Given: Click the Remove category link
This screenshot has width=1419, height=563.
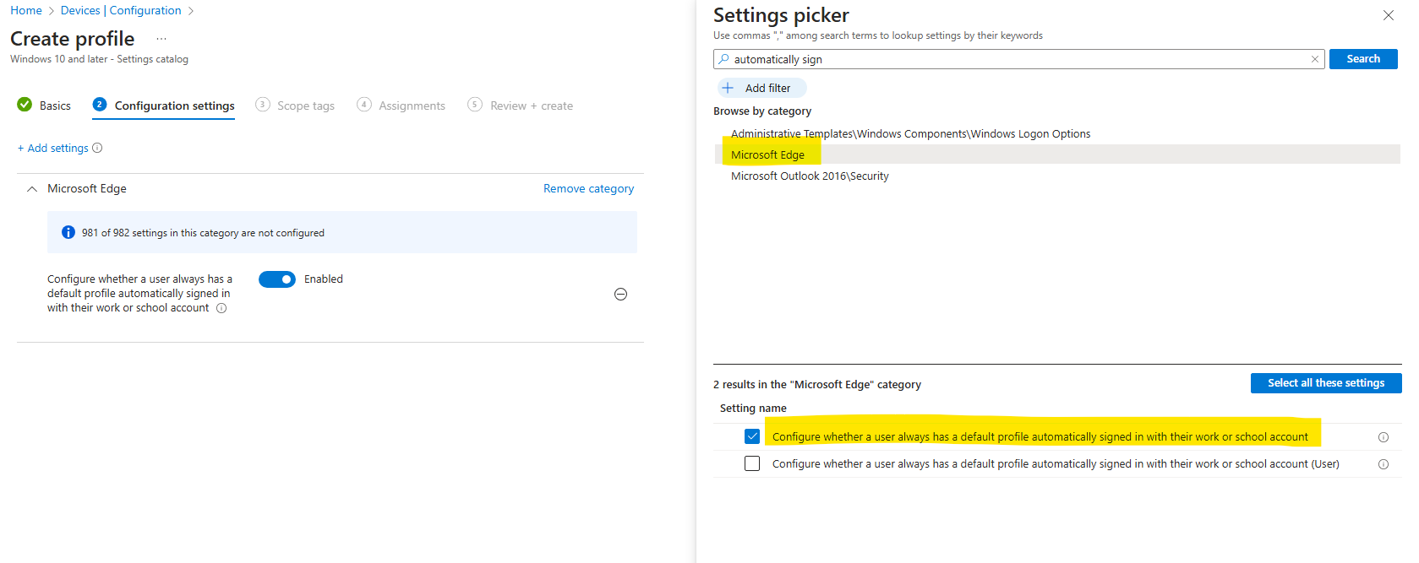Looking at the screenshot, I should (588, 189).
